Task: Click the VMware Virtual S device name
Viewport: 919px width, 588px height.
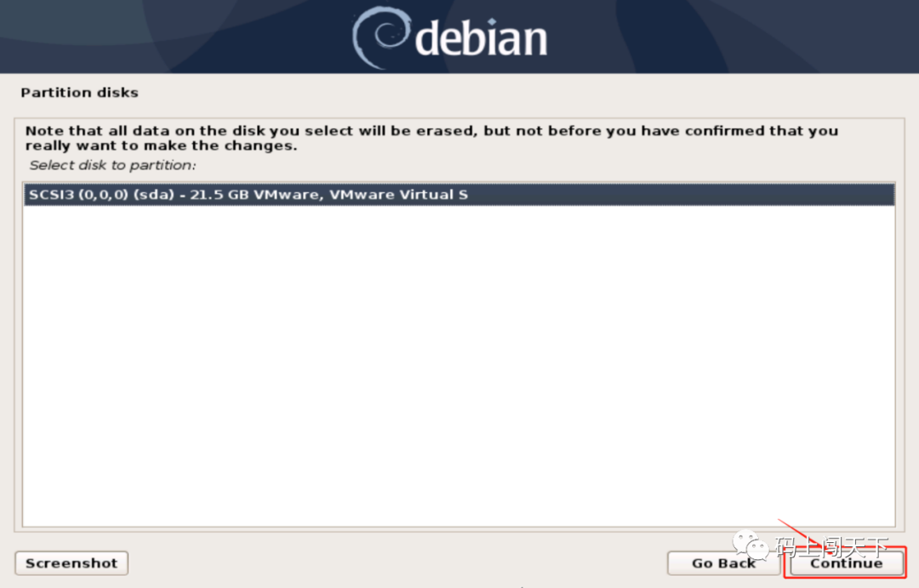Action: pyautogui.click(x=398, y=195)
